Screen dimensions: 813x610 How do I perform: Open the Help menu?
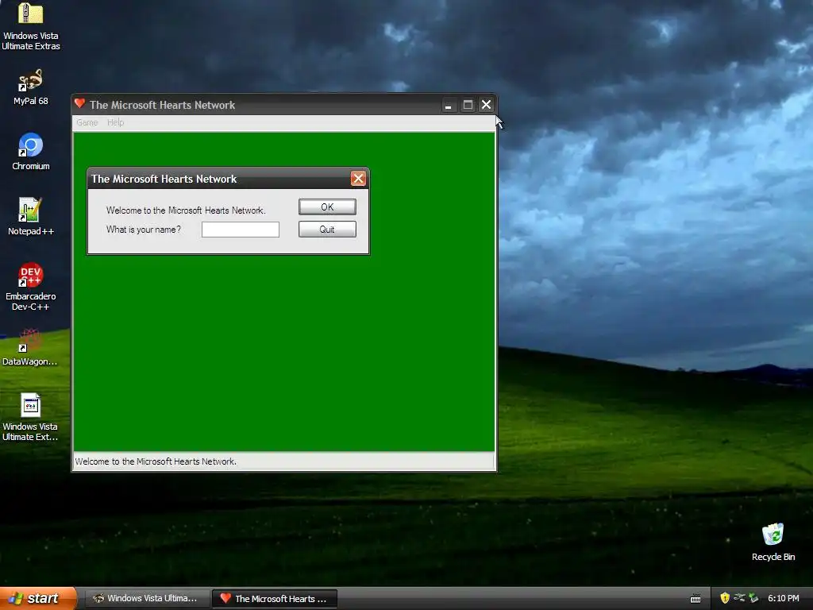click(x=116, y=122)
